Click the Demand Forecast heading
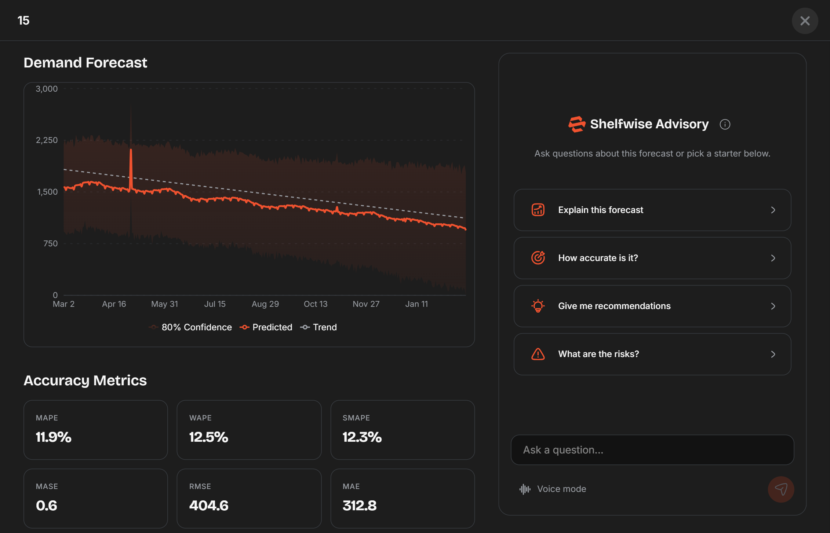 85,63
